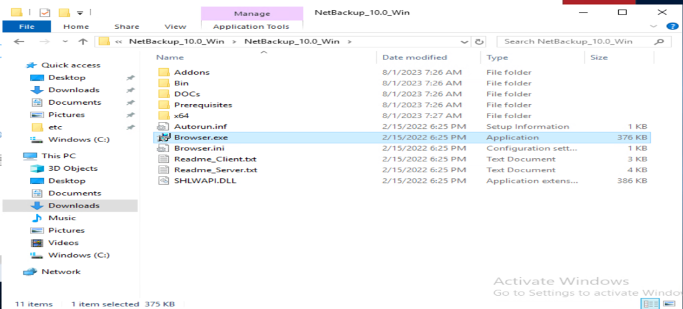This screenshot has height=309, width=683.
Task: Select the DOCs folder icon
Action: (164, 94)
